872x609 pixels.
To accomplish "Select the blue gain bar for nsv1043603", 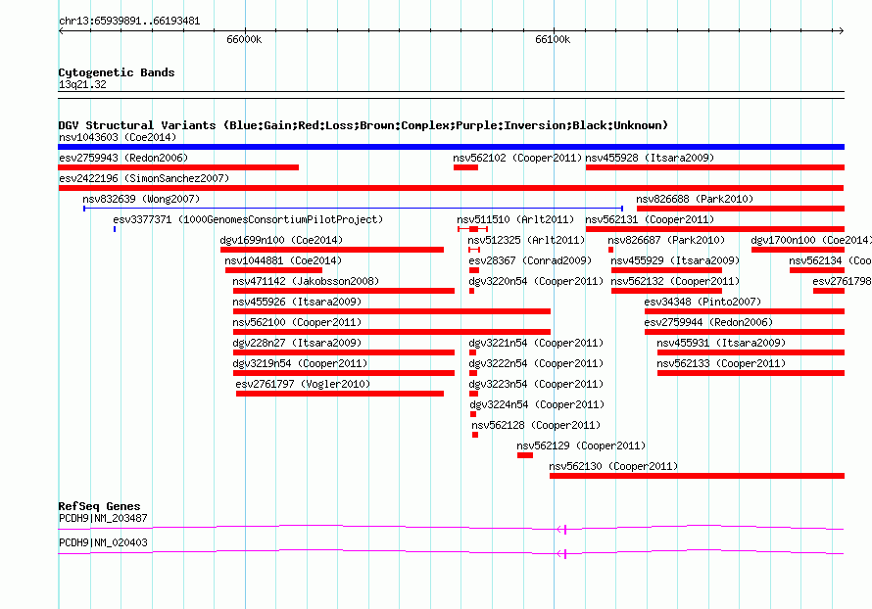I will pyautogui.click(x=451, y=147).
